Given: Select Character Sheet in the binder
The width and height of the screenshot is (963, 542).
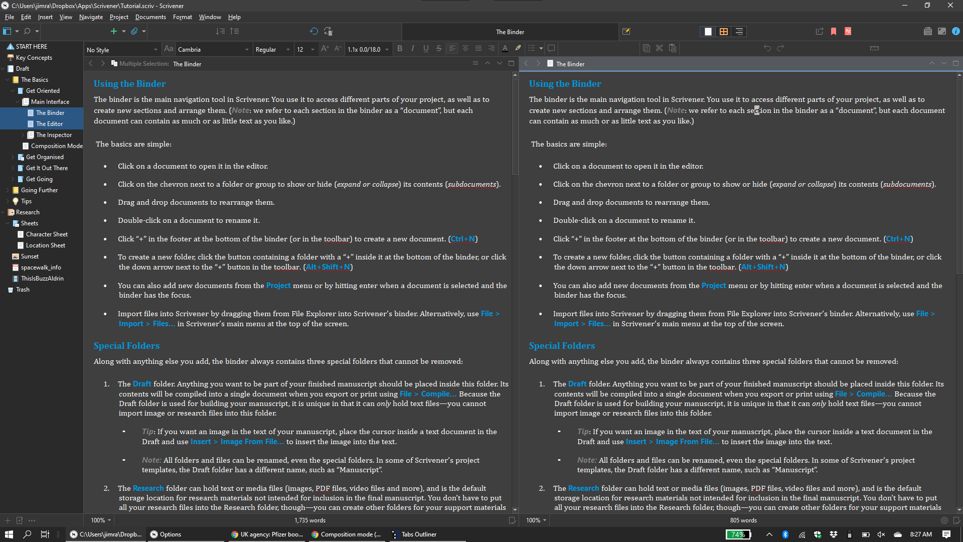Looking at the screenshot, I should [x=47, y=234].
